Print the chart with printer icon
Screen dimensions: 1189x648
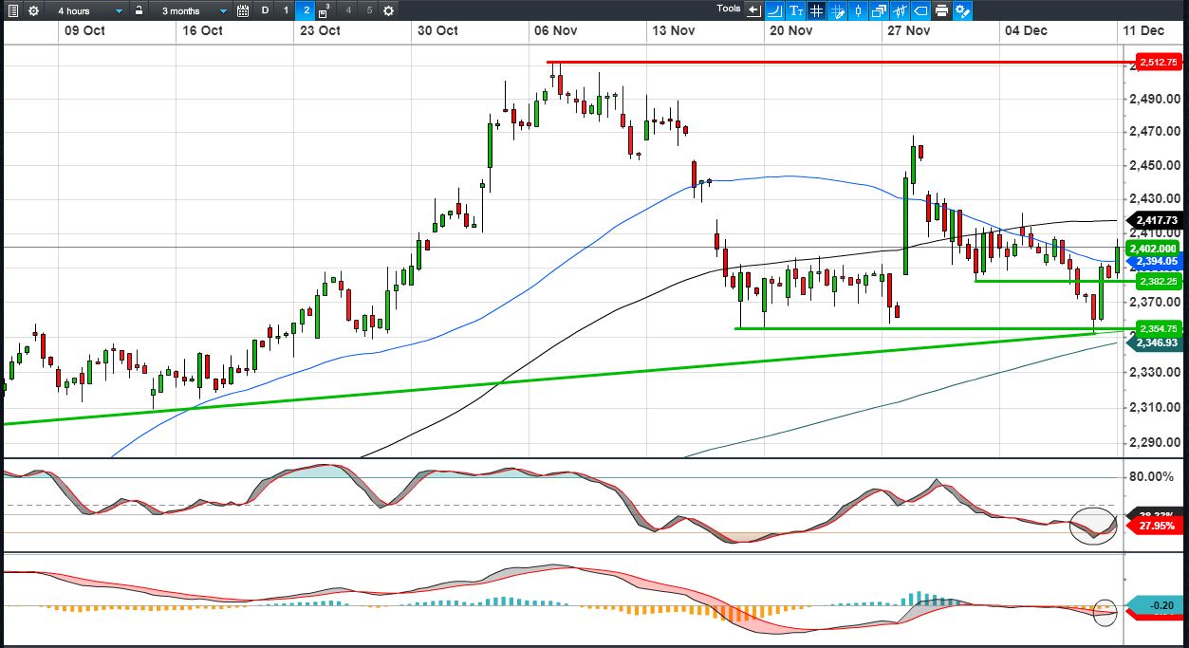941,10
